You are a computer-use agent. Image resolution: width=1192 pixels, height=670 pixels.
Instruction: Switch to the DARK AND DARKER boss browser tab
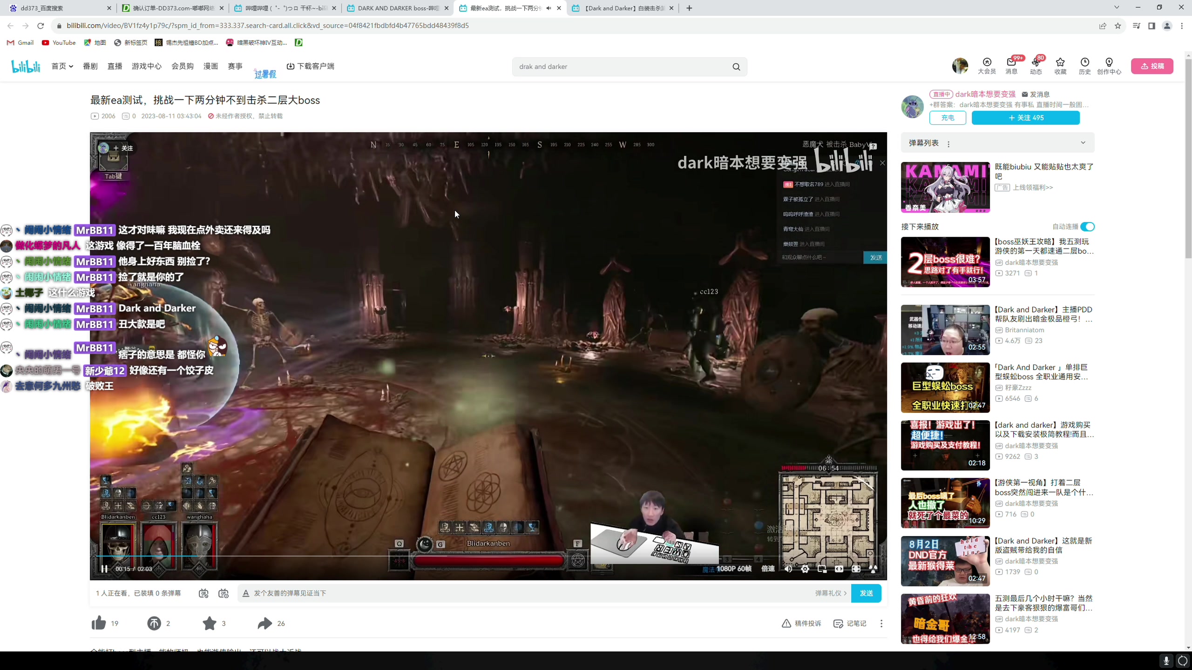tap(397, 8)
